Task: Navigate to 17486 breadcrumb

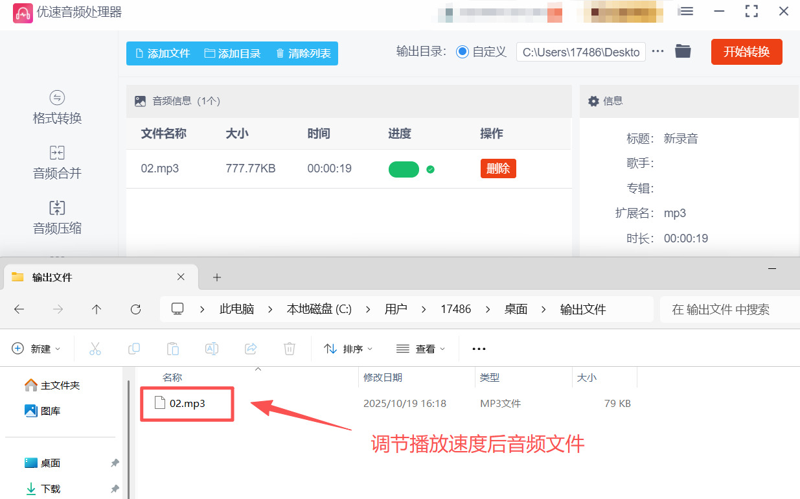Action: pyautogui.click(x=456, y=309)
